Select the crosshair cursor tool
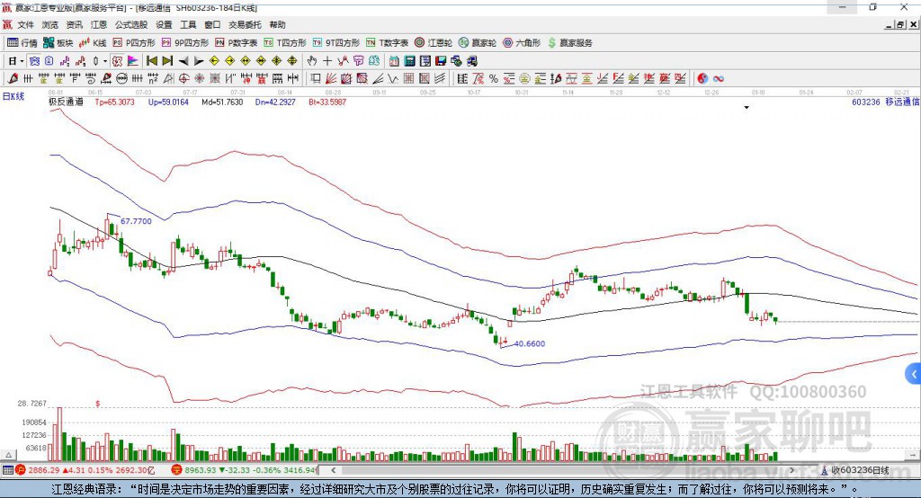The width and height of the screenshot is (921, 498). pos(327,61)
